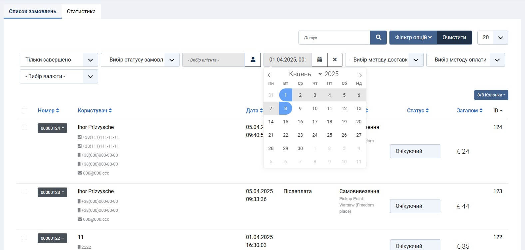The width and height of the screenshot is (525, 250).
Task: Open the 'Фільтр опцій' button
Action: (413, 38)
